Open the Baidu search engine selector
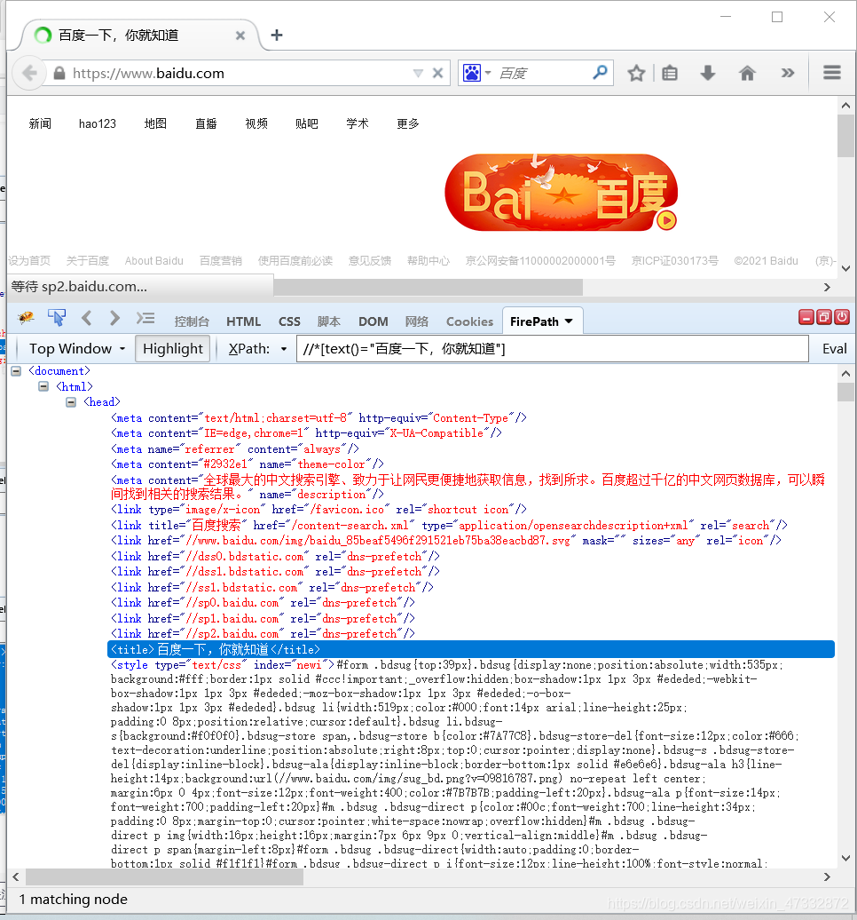Viewport: 857px width, 920px height. pos(476,74)
